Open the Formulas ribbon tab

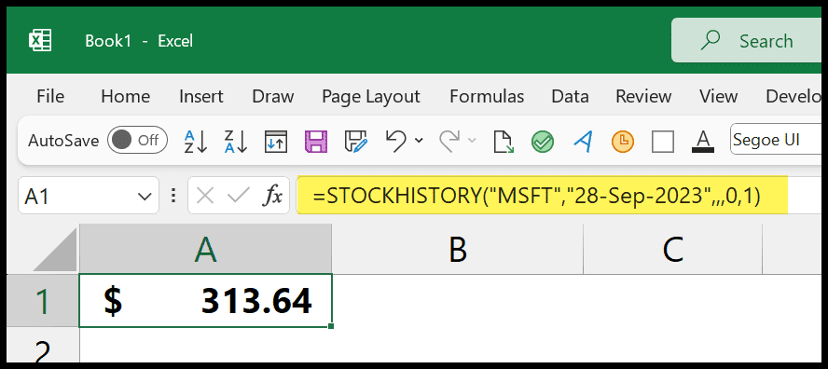pyautogui.click(x=487, y=97)
